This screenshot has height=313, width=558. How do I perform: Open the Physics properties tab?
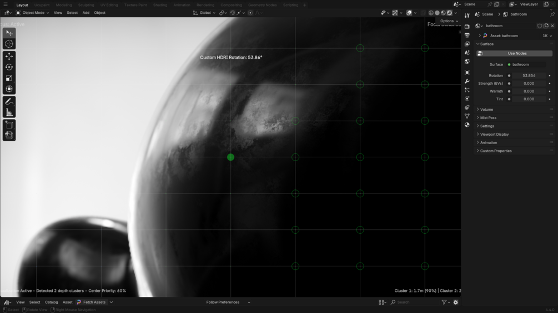click(467, 99)
